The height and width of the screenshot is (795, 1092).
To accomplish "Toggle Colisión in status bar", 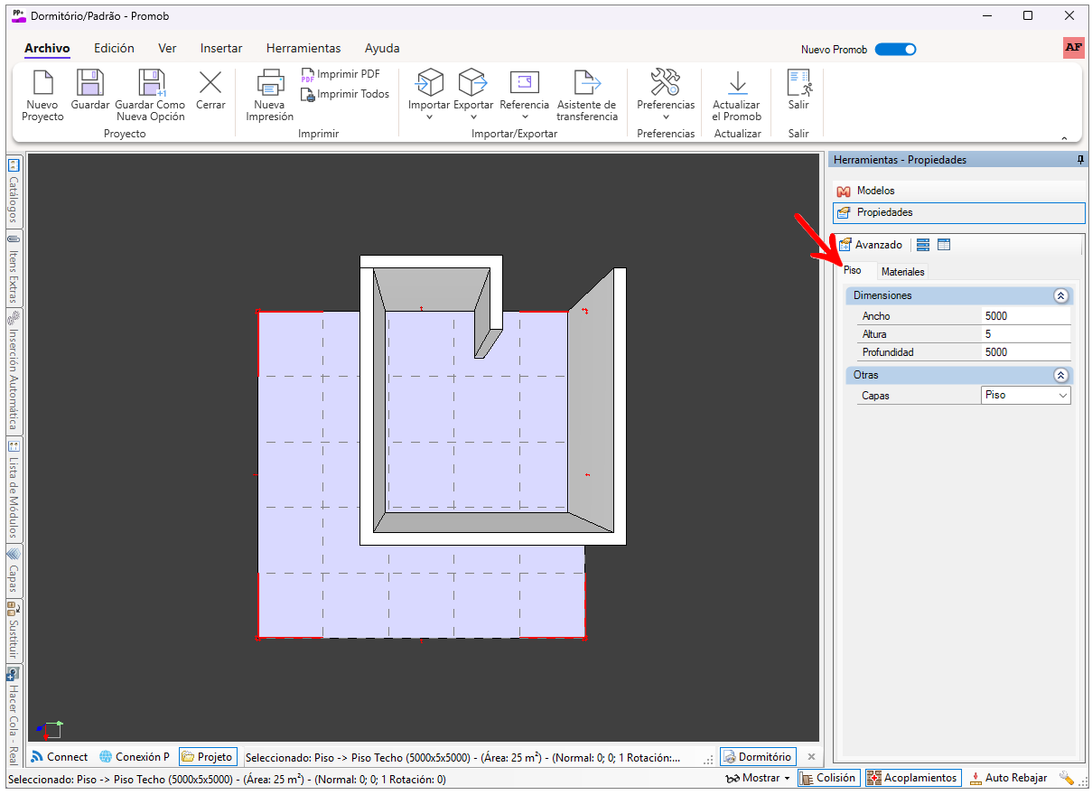I will tap(827, 778).
